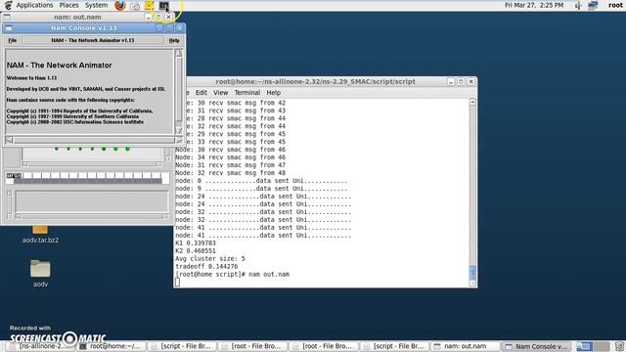626x352 pixels.
Task: Click the workspace switcher in bottom panel
Action: coord(593,346)
